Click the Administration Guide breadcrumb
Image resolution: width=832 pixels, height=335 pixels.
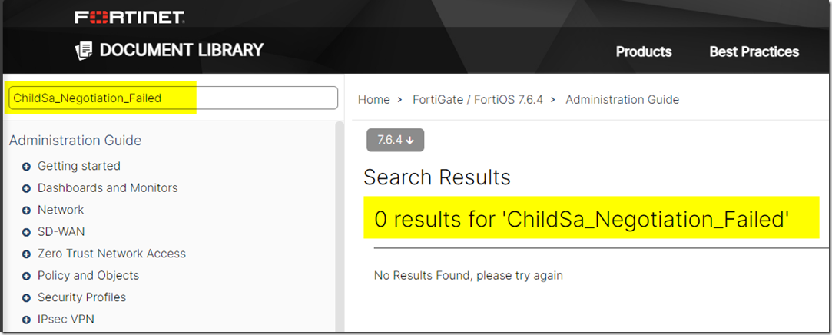pyautogui.click(x=622, y=99)
